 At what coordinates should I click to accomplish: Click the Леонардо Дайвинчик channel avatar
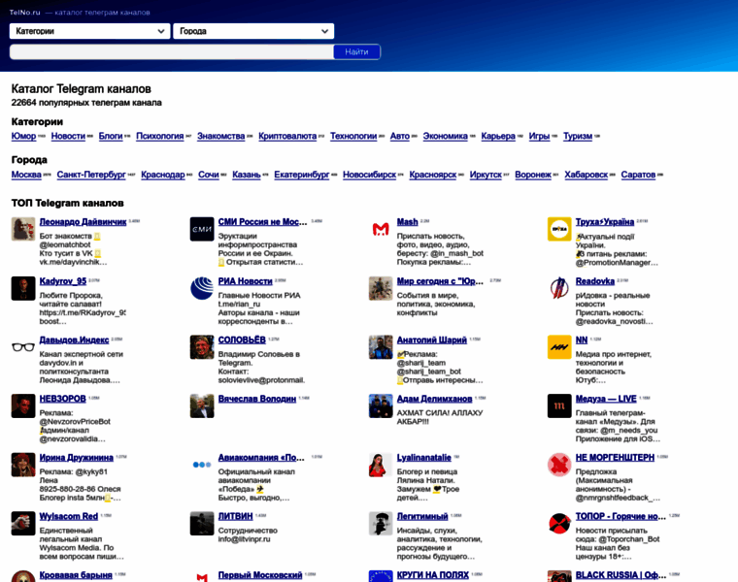pos(23,229)
